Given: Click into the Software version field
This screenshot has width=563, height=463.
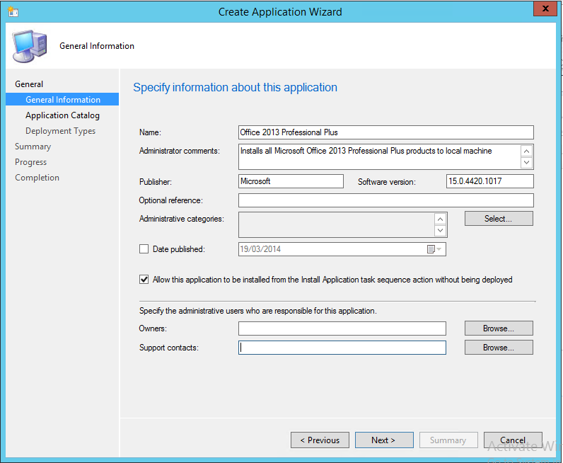Looking at the screenshot, I should pyautogui.click(x=489, y=181).
